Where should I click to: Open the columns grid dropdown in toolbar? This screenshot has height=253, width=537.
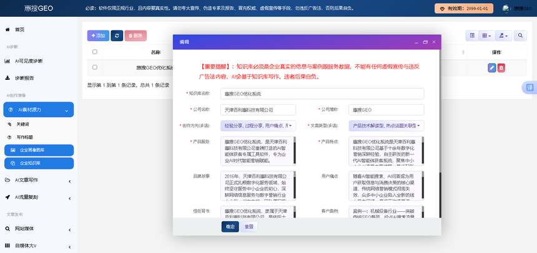[x=486, y=36]
